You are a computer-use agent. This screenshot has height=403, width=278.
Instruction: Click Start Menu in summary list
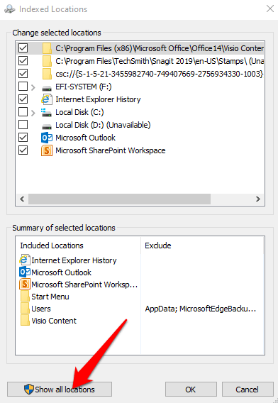[50, 297]
